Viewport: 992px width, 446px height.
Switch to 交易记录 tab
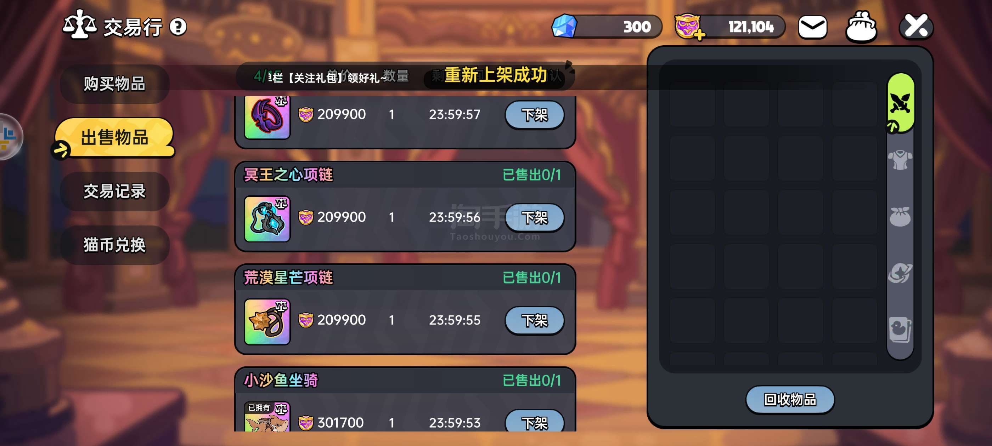click(x=115, y=191)
